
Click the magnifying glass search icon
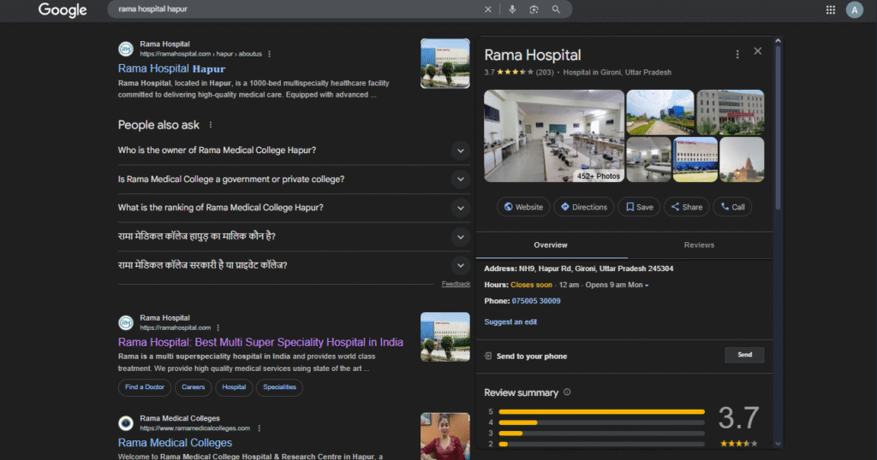point(556,9)
